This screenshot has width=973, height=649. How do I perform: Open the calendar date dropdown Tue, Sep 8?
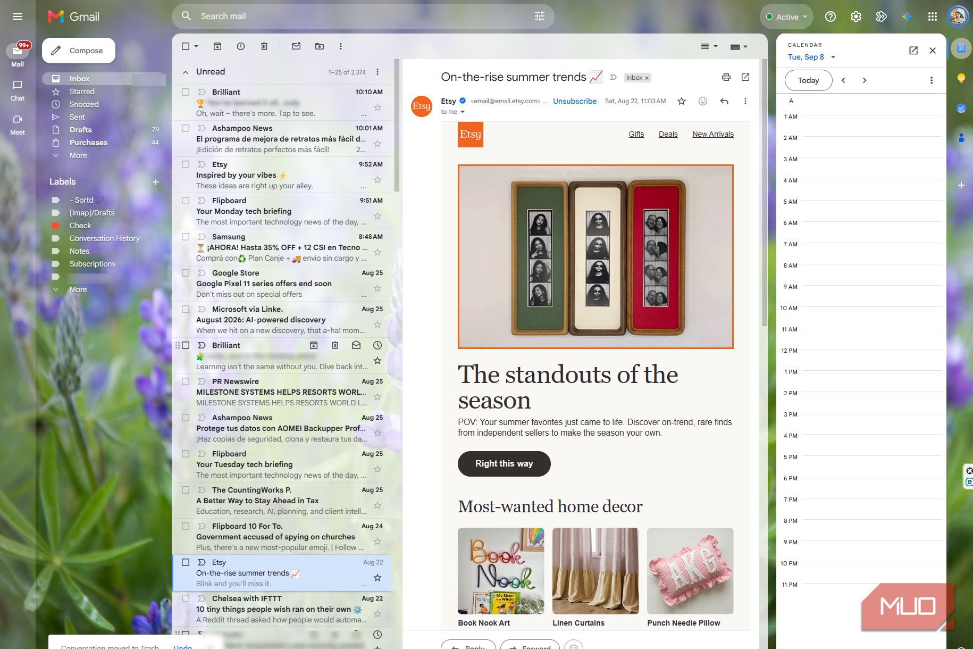(x=811, y=57)
